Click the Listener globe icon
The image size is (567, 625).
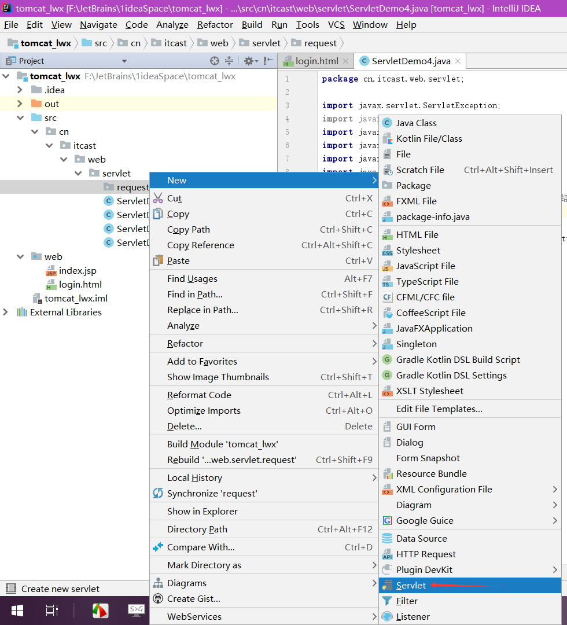point(387,617)
